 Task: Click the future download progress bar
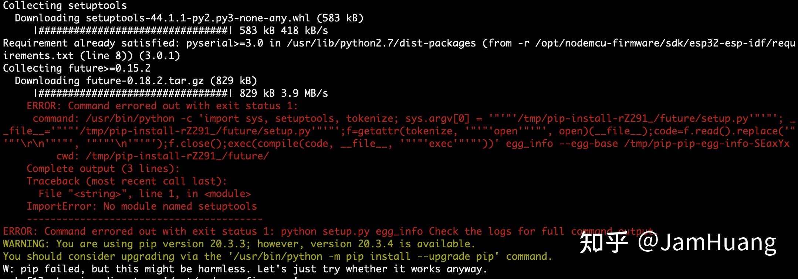(x=133, y=93)
